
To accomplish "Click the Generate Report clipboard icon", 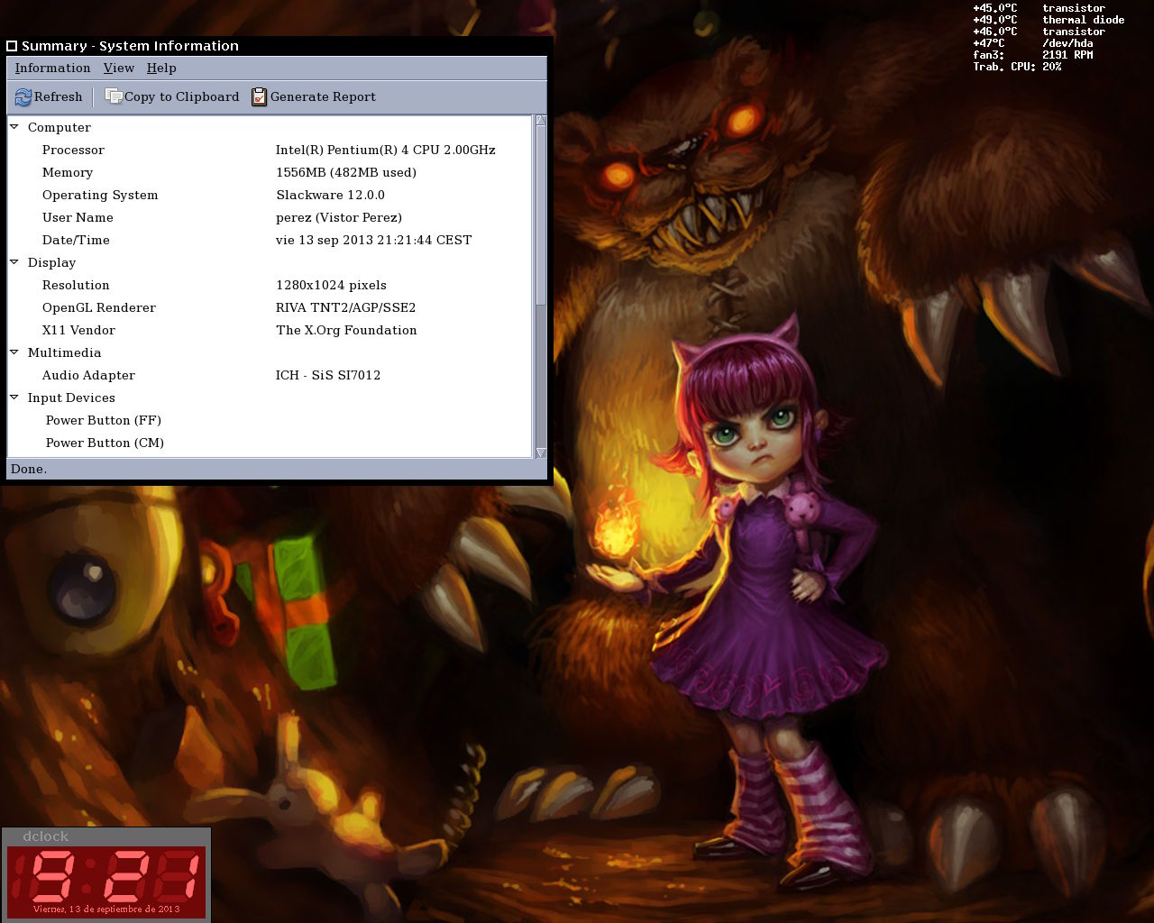I will coord(260,96).
